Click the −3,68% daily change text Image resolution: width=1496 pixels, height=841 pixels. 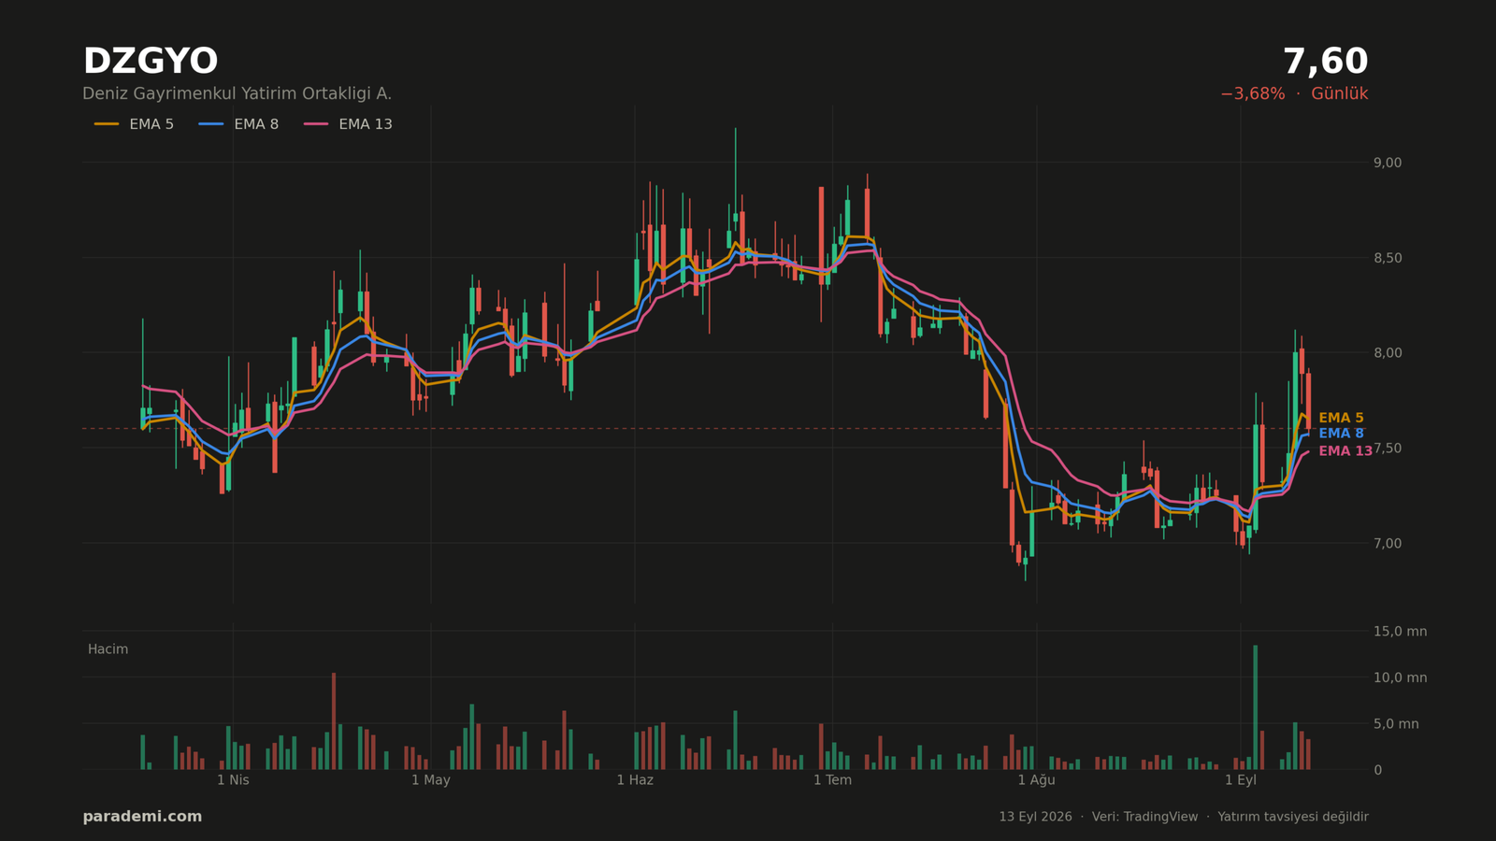[1252, 93]
